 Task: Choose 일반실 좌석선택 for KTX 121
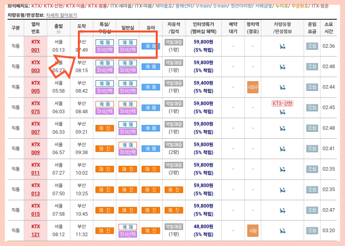point(128,234)
